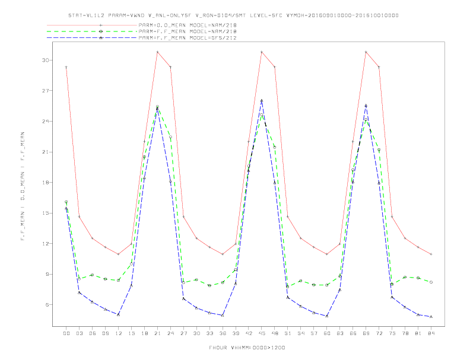Select the chart title starting with STAT=VL1L2
Image resolution: width=470 pixels, height=363 pixels.
[233, 15]
